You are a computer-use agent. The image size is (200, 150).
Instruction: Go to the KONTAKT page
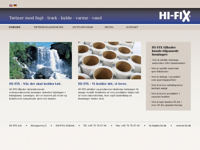(132, 27)
